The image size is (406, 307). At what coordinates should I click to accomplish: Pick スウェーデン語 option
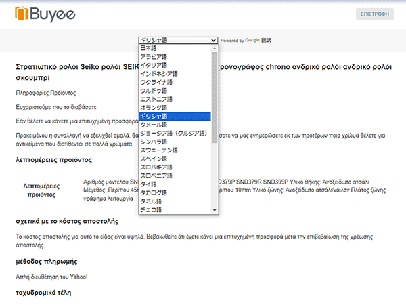coord(175,150)
